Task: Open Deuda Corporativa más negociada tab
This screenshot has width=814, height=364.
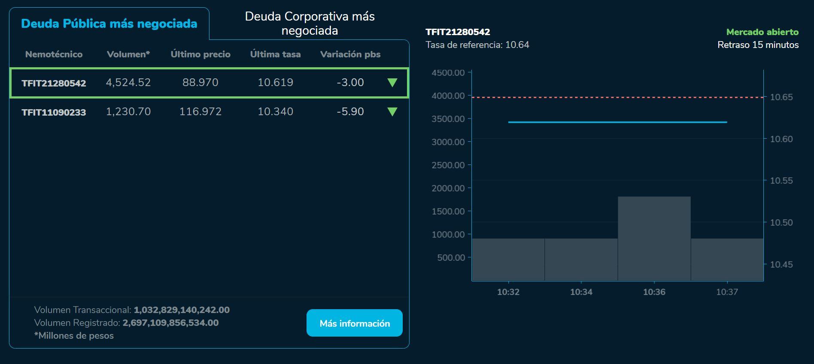Action: pyautogui.click(x=310, y=24)
